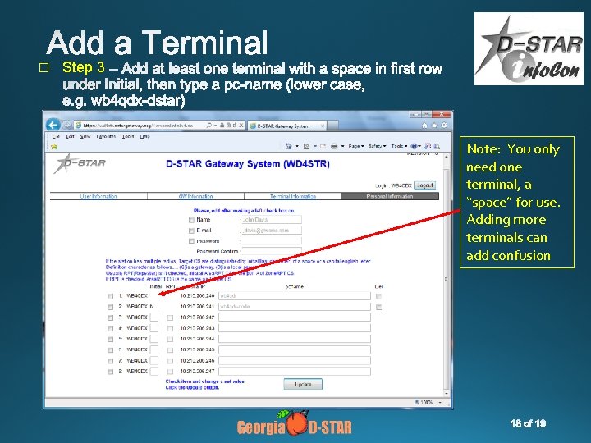Click the scrollbar up arrow
The image size is (591, 443).
447,157
